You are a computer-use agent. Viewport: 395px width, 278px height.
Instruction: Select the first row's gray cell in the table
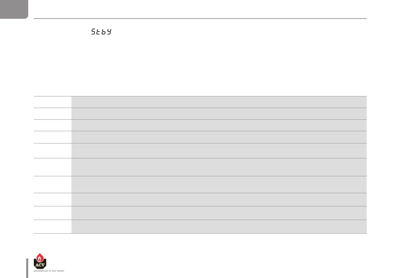(219, 102)
